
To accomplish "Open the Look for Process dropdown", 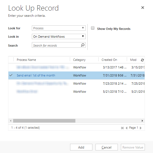I will 59,28.
